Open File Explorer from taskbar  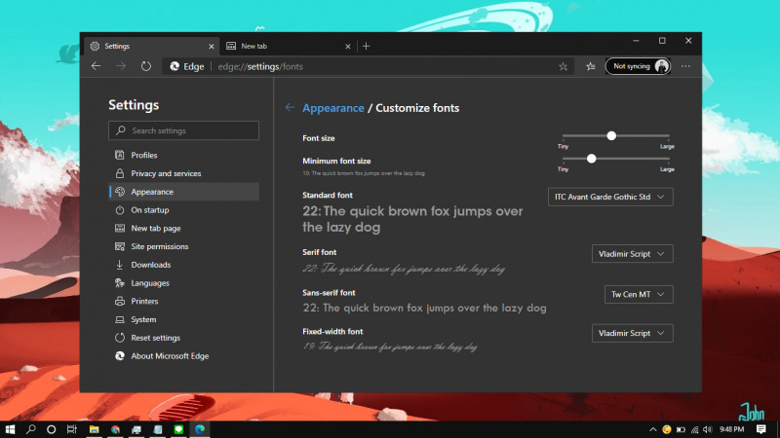pos(94,429)
